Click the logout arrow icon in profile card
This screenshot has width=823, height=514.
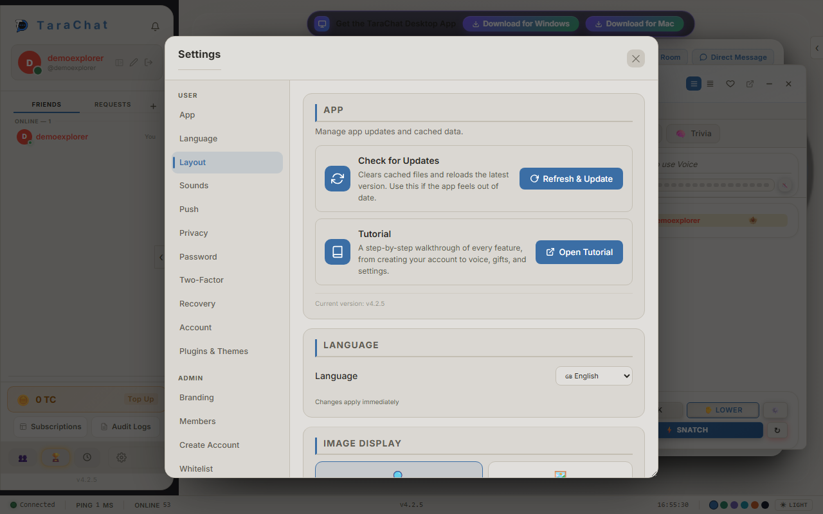coord(149,62)
